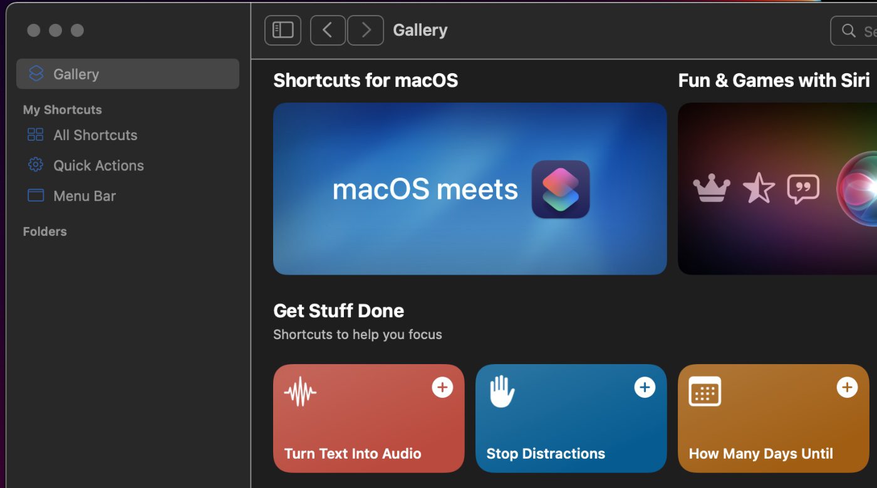Screen dimensions: 877x488
Task: Click the calendar icon on How Many Days Until
Action: pos(705,392)
